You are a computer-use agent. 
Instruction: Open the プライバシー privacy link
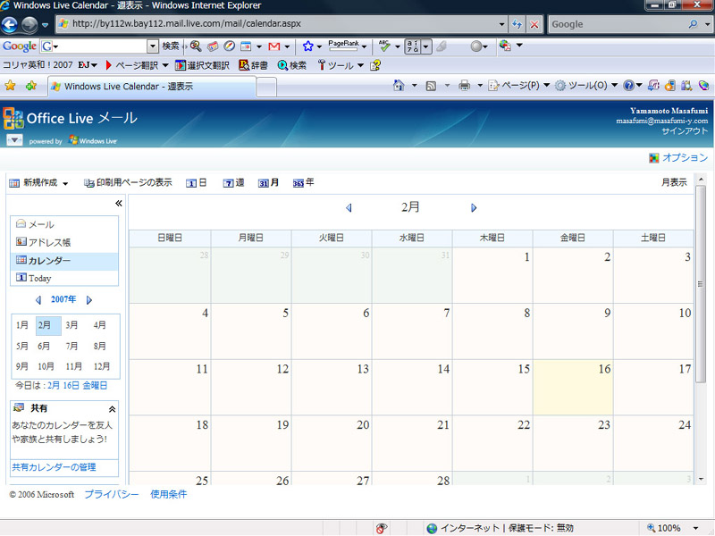(x=112, y=495)
